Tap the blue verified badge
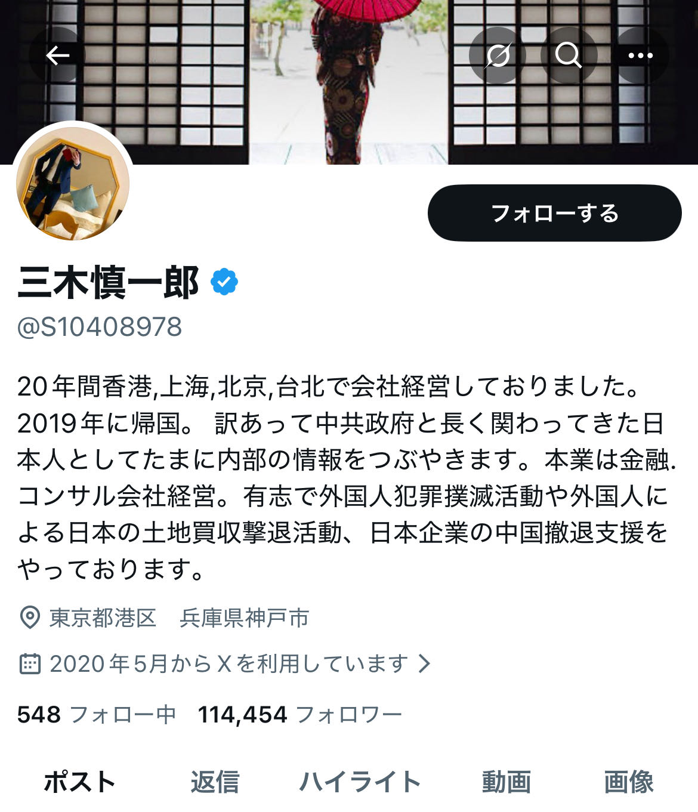698x812 pixels. (x=224, y=282)
